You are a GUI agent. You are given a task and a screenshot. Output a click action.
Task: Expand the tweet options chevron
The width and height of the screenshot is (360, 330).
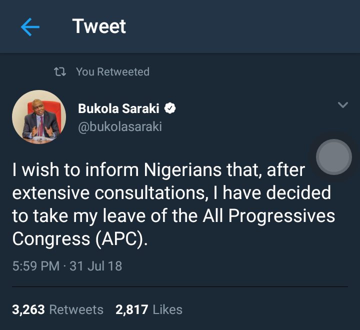(342, 105)
